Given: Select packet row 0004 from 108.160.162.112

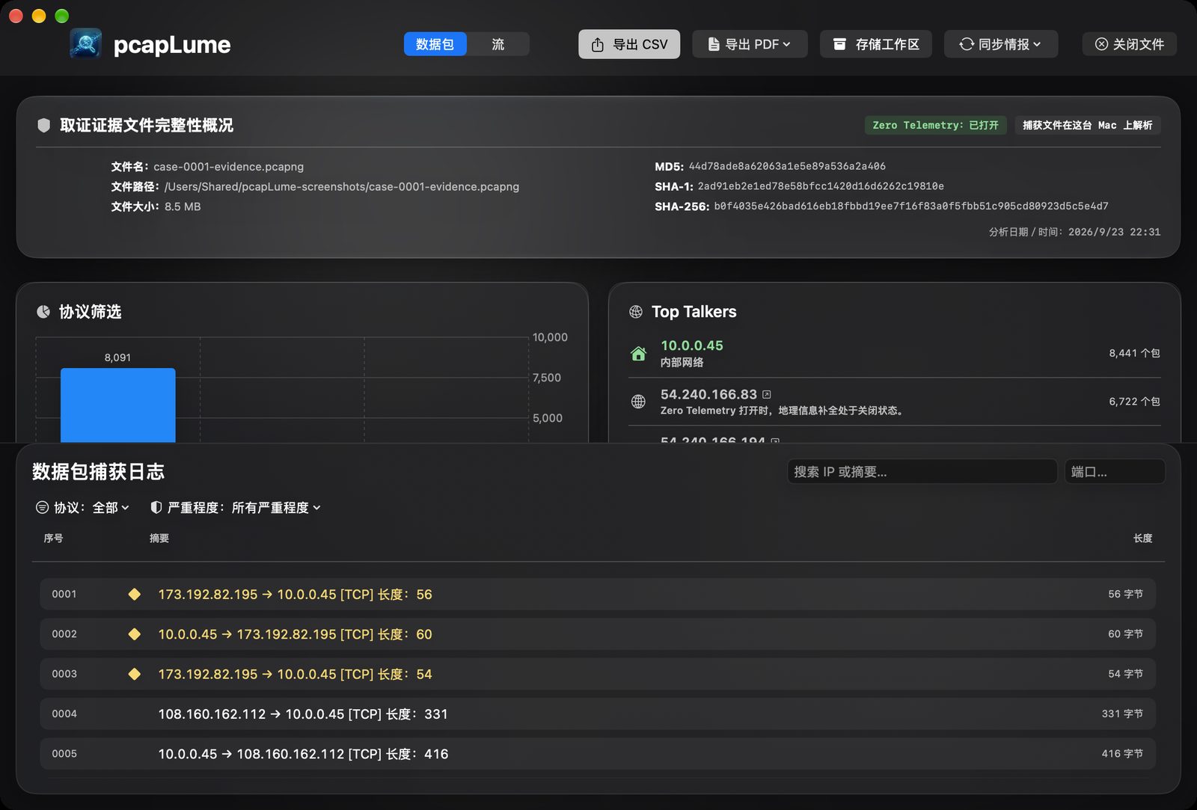Looking at the screenshot, I should [x=598, y=714].
